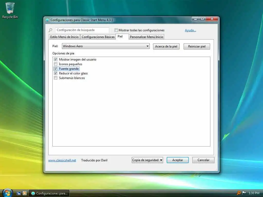263x197 pixels.
Task: Click the magnifier icon beside search field
Action: (x=51, y=30)
